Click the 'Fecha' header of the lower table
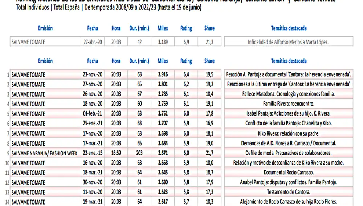363x206 pixels. coord(93,61)
